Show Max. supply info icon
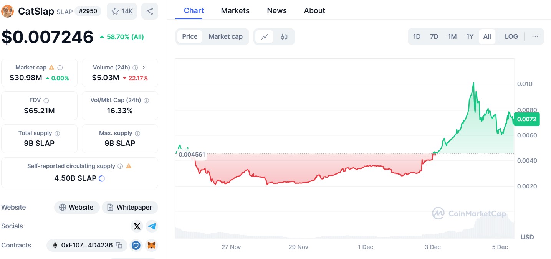The image size is (551, 259). coord(137,134)
